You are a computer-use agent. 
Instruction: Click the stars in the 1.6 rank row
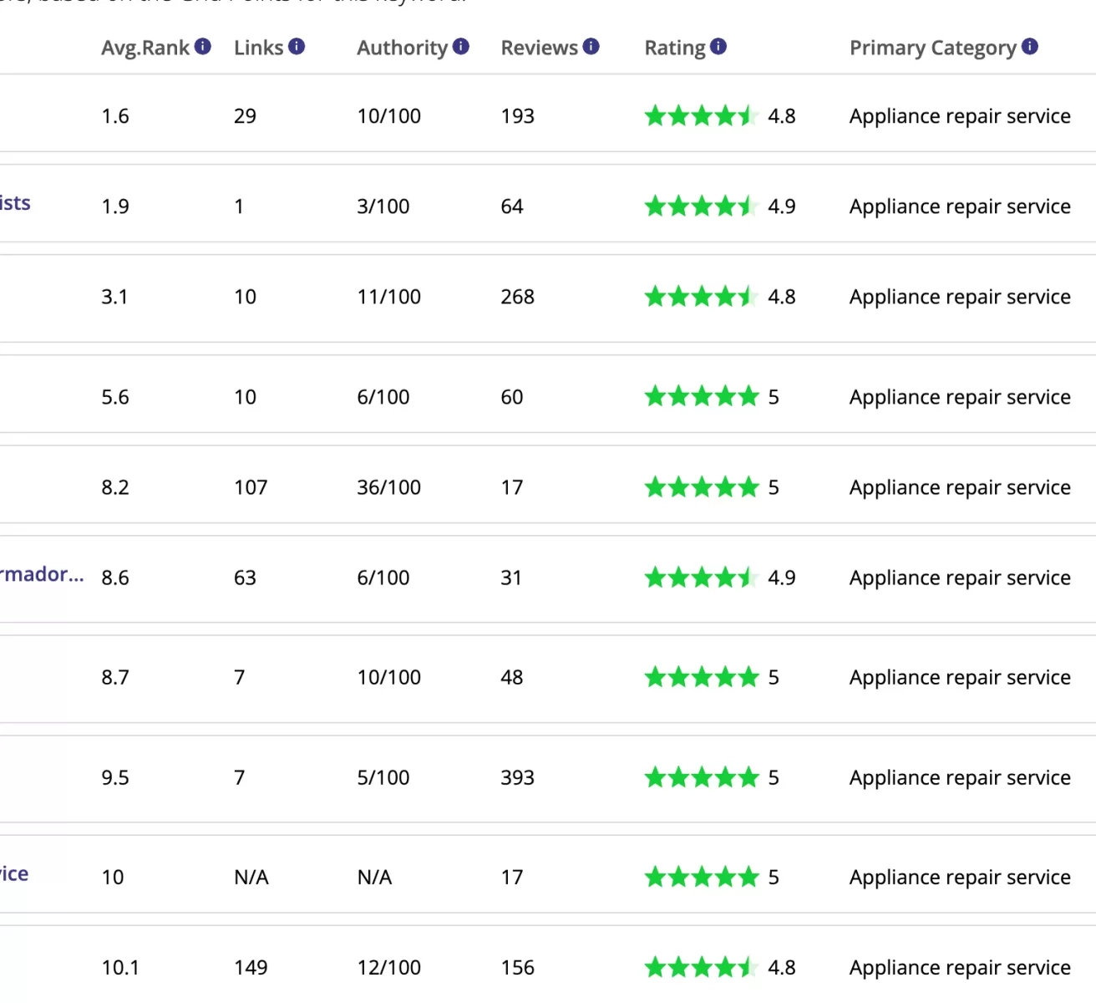click(700, 116)
